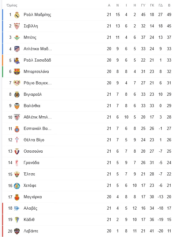This screenshot has height=237, width=178.
Task: Click the Real Madrid crest icon
Action: pyautogui.click(x=17, y=15)
